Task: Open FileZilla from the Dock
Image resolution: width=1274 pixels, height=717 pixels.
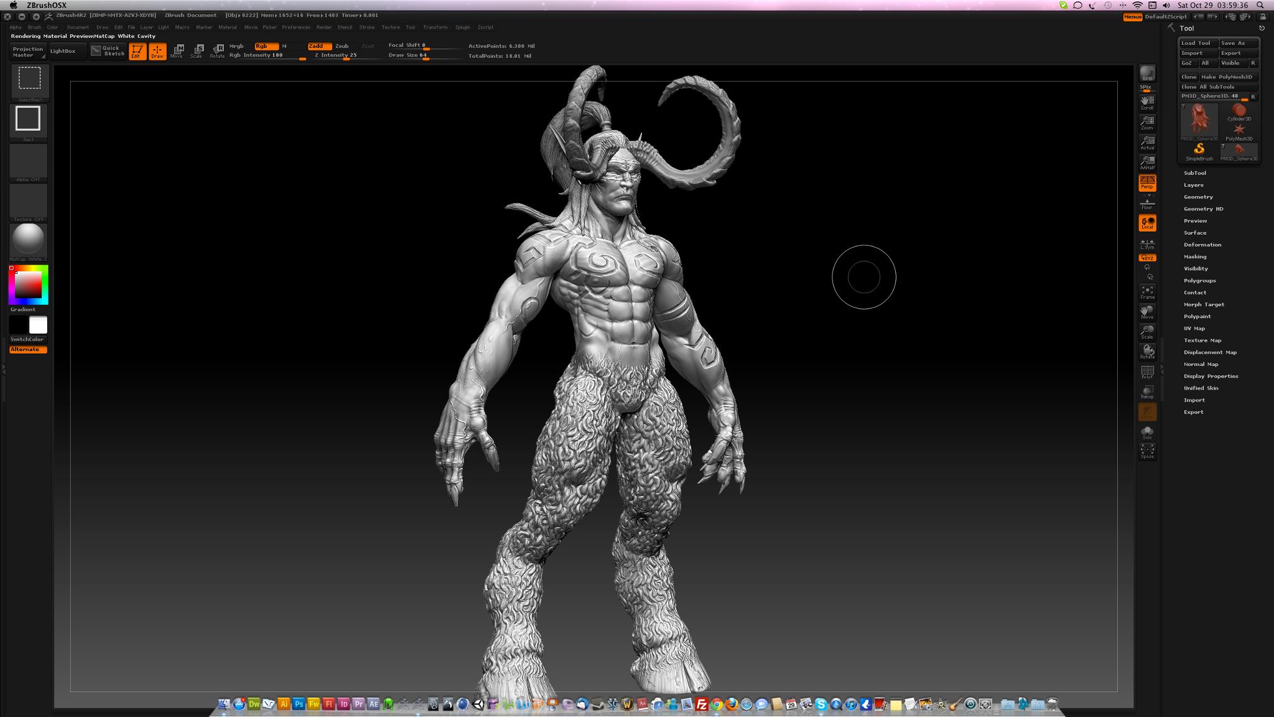Action: [702, 704]
